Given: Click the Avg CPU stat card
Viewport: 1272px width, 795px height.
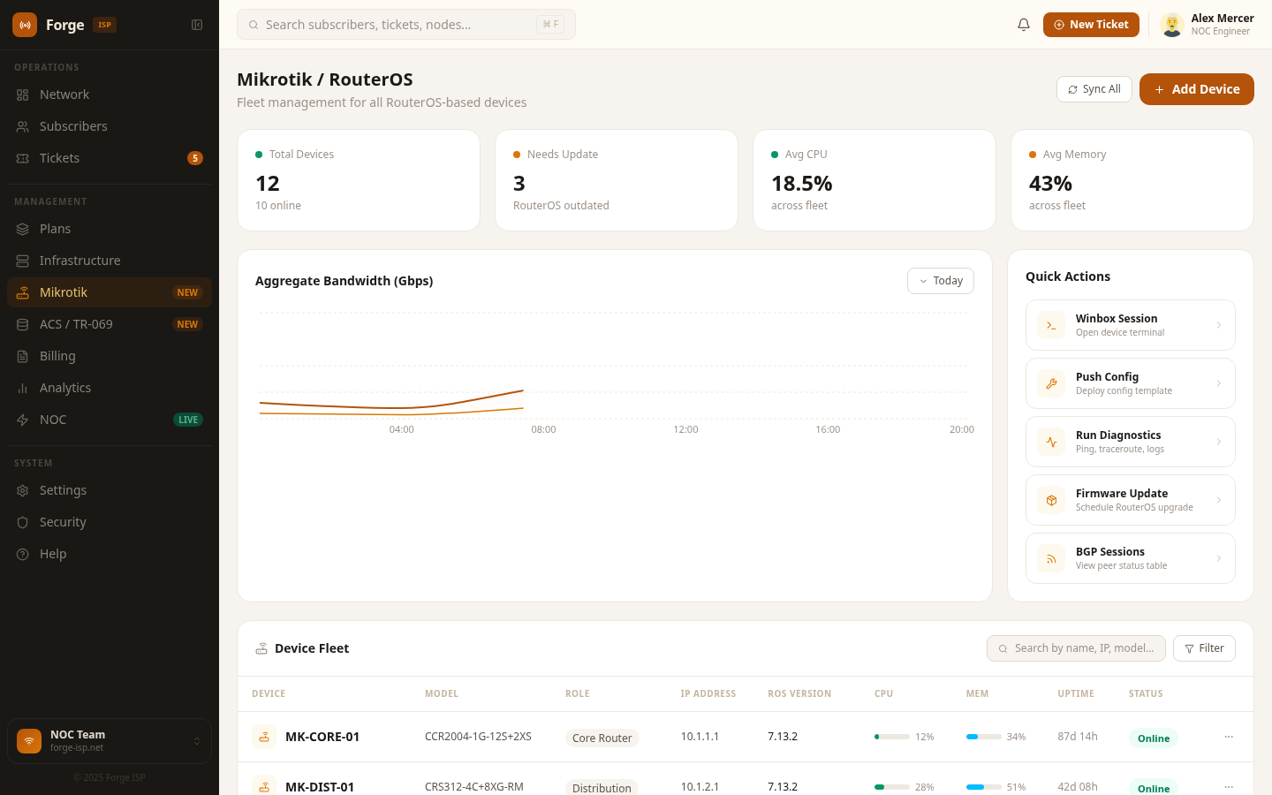Looking at the screenshot, I should point(874,180).
